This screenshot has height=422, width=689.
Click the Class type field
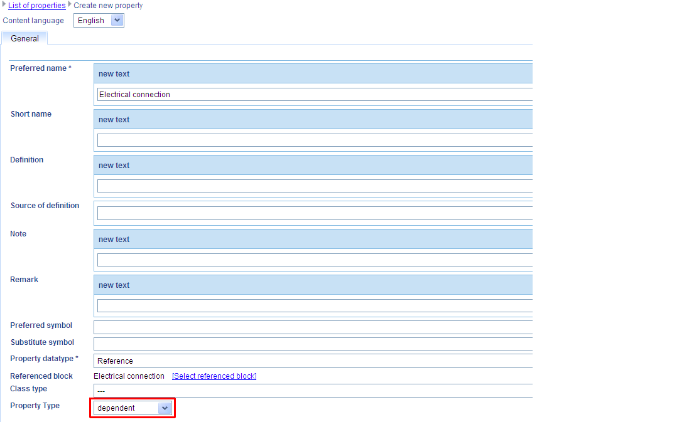coord(314,391)
